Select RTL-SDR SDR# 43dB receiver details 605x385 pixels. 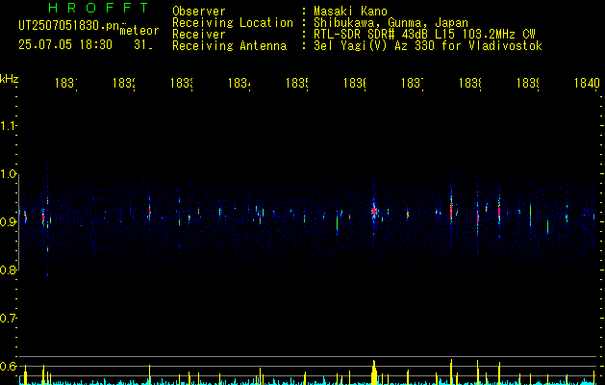[424, 35]
